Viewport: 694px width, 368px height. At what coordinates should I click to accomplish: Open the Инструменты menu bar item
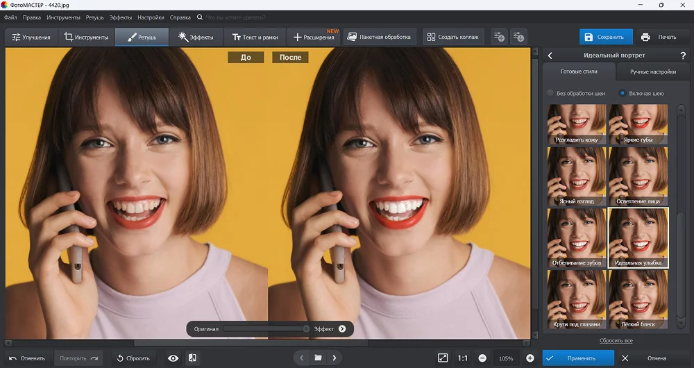(x=63, y=17)
